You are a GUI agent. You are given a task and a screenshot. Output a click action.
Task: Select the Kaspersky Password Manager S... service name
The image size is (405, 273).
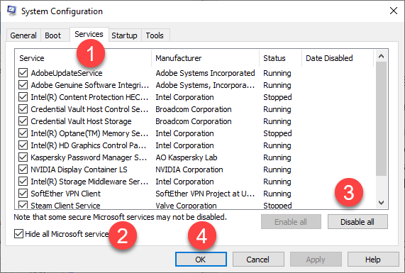[89, 157]
